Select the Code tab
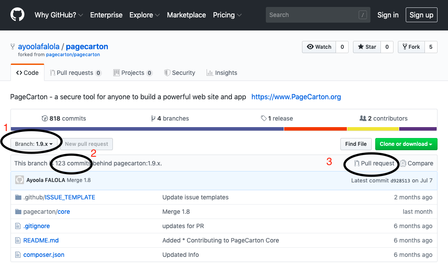The height and width of the screenshot is (266, 448). [27, 73]
